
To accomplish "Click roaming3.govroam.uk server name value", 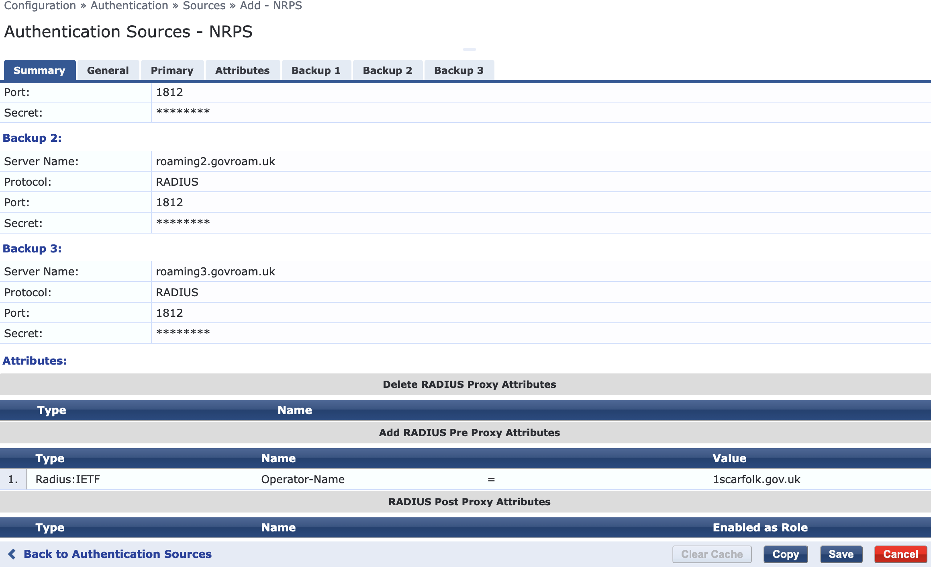I will click(215, 272).
